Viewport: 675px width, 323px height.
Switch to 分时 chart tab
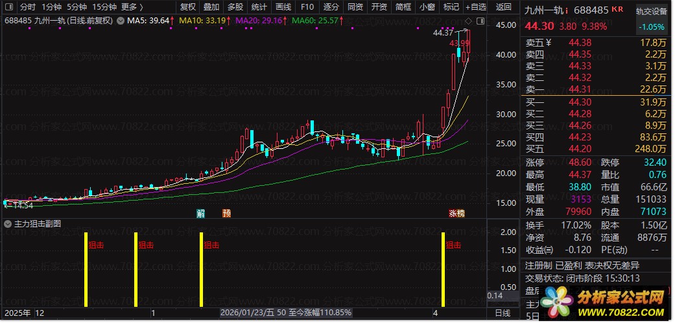tap(28, 7)
